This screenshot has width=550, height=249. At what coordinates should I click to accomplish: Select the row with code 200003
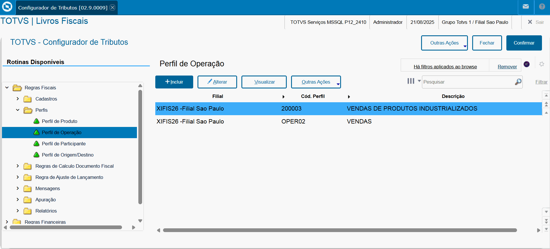point(348,109)
